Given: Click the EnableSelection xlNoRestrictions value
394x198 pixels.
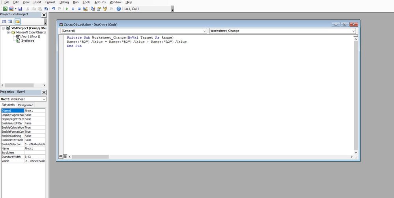Looking at the screenshot, I should pyautogui.click(x=35, y=144).
